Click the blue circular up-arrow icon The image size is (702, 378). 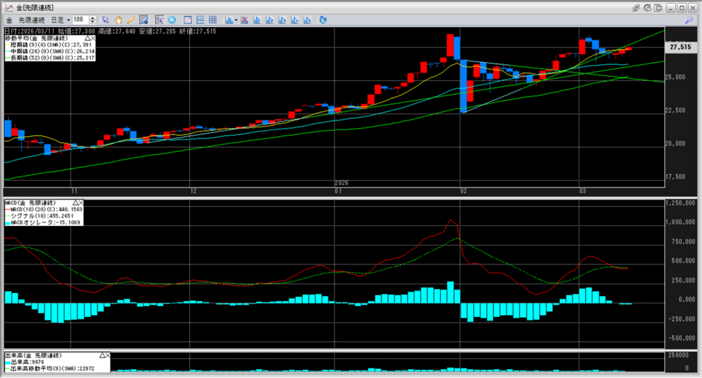point(171,20)
